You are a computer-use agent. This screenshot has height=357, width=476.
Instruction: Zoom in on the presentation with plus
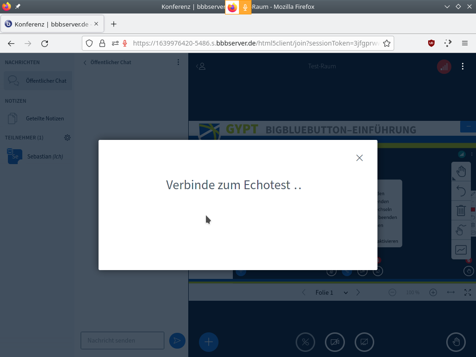coord(433,292)
